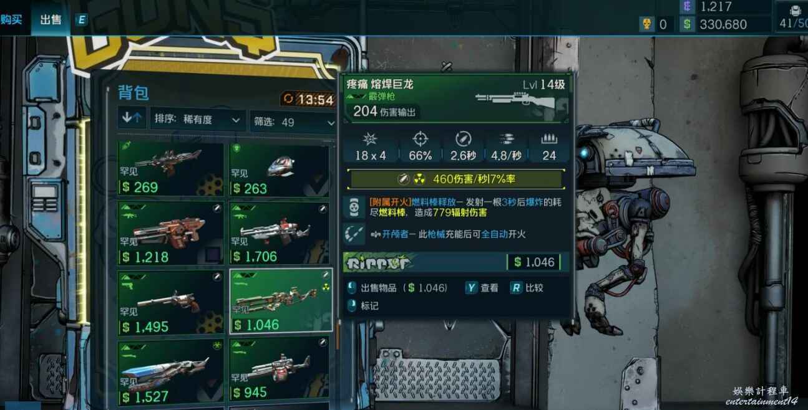
Task: Click the R 比较 compare option
Action: [527, 288]
